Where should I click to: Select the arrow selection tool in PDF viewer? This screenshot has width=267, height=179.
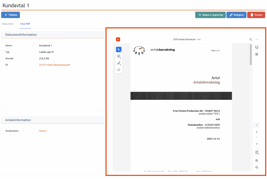click(119, 50)
